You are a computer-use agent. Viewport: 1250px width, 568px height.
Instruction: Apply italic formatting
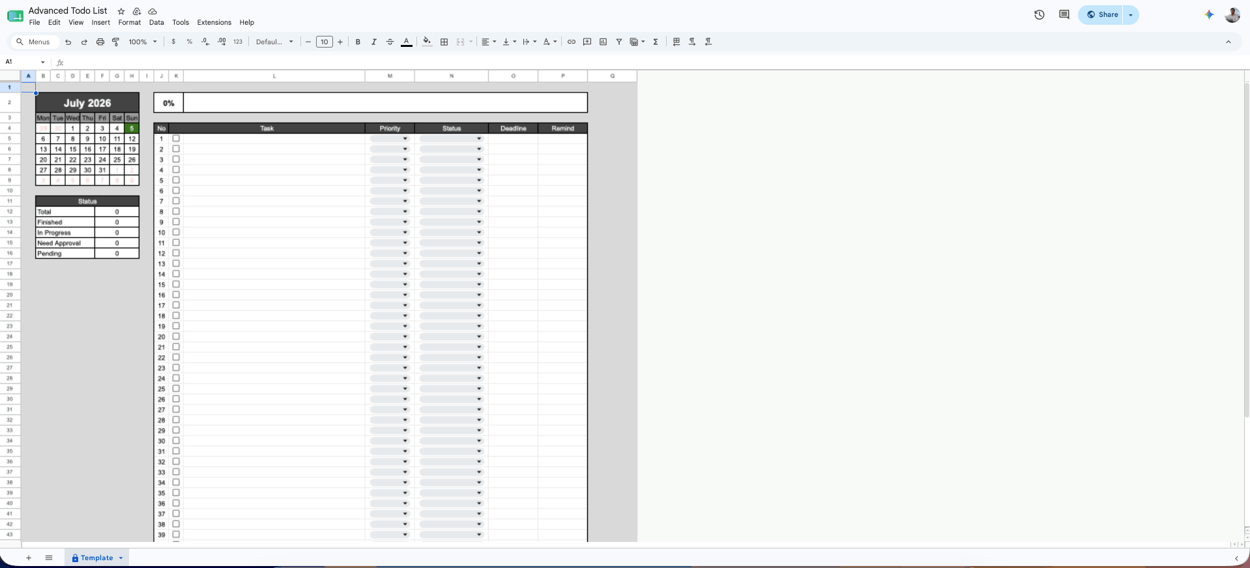pyautogui.click(x=374, y=42)
